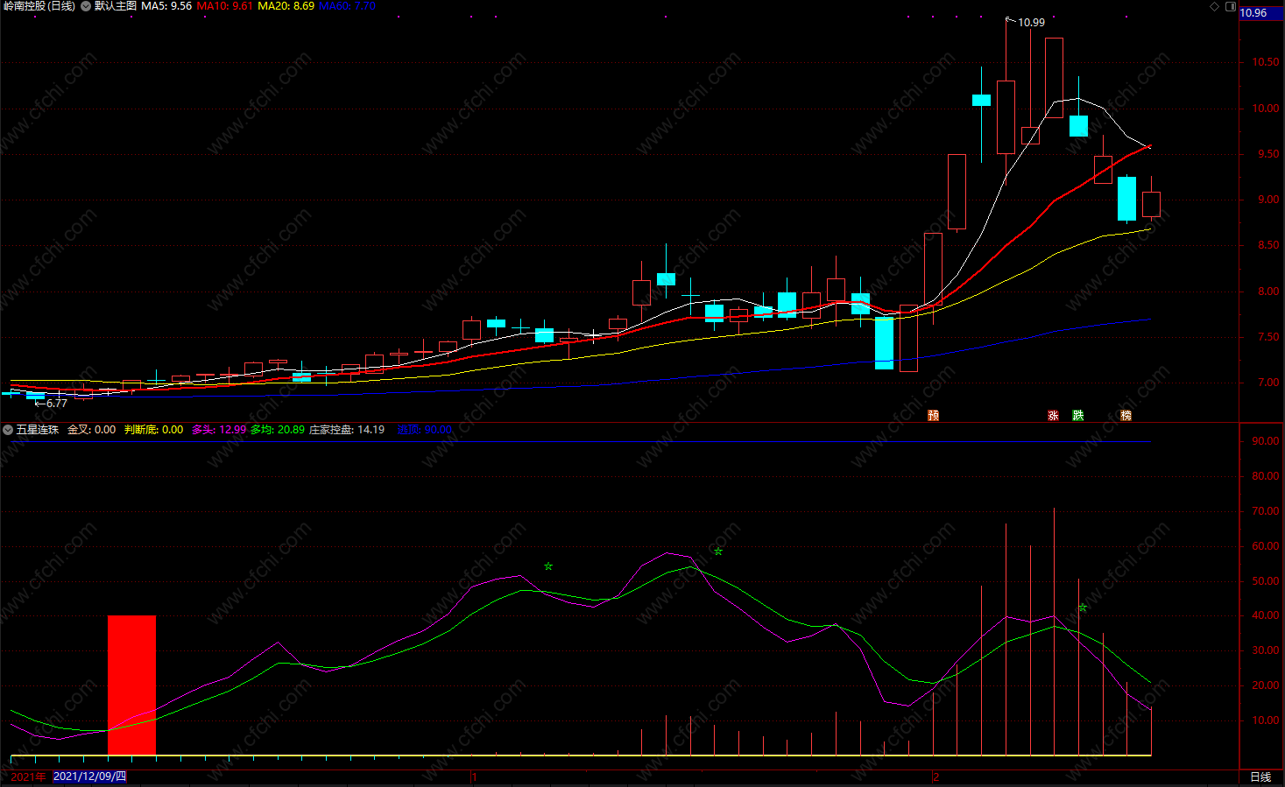This screenshot has width=1285, height=787.
Task: Click the diamond icon at top right
Action: [1214, 6]
